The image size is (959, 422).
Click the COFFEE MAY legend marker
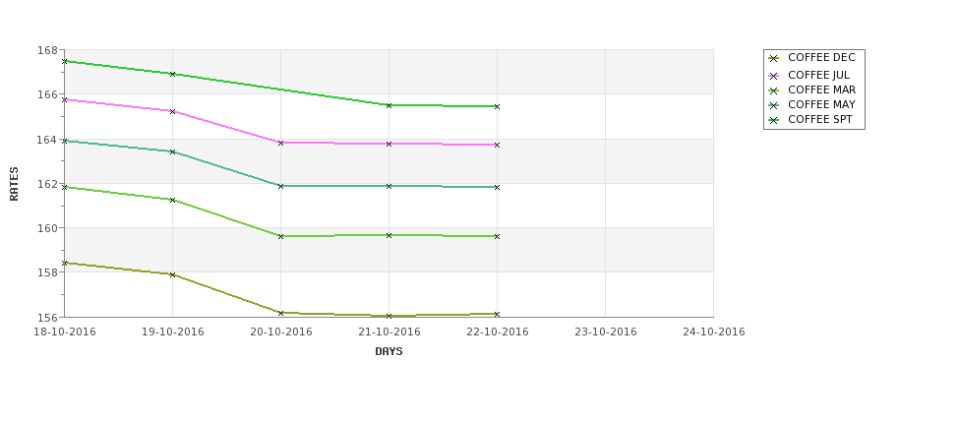point(774,105)
